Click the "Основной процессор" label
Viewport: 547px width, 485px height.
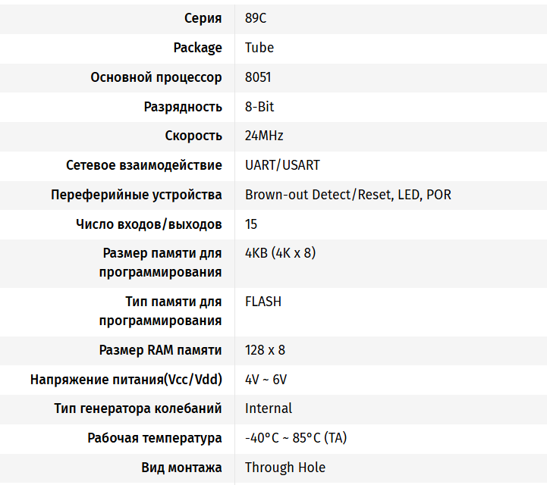[x=156, y=77]
